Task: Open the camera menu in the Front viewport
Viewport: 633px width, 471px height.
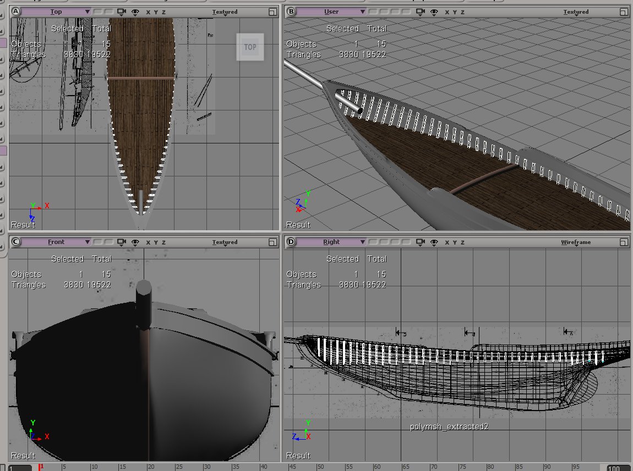Action: coord(122,242)
